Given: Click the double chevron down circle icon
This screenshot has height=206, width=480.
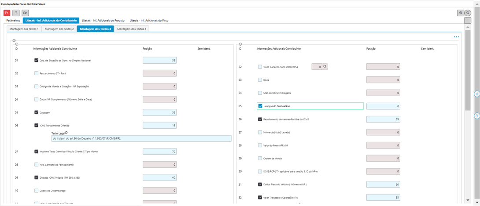Looking at the screenshot, I should click(476, 116).
